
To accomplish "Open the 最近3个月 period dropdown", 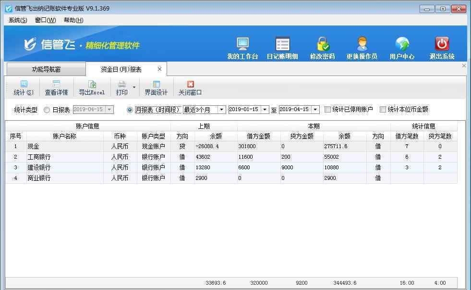I will coord(221,110).
